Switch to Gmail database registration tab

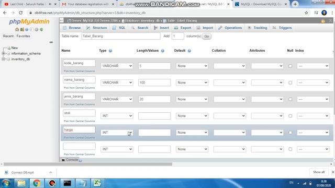click(x=88, y=4)
